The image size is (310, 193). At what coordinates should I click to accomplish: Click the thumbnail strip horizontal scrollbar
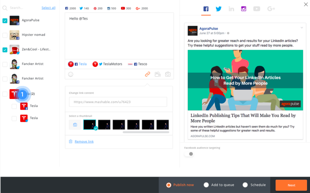[x=146, y=132]
